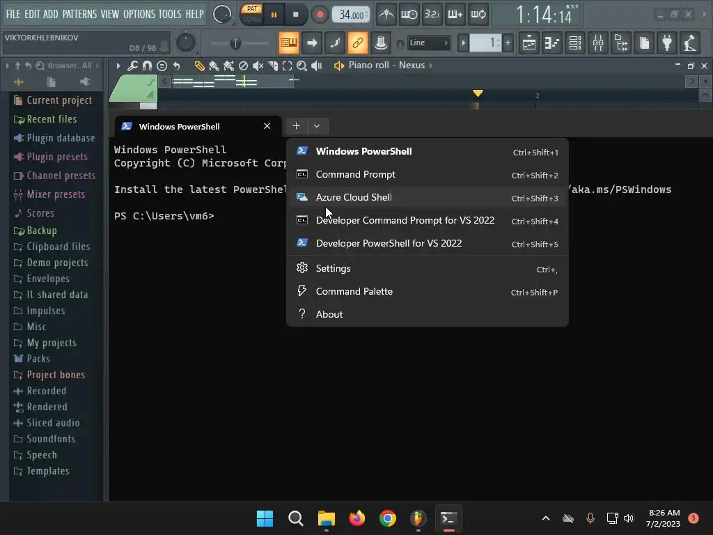Choose Developer PowerShell for VS 2022
Viewport: 713px width, 535px height.
click(x=428, y=243)
